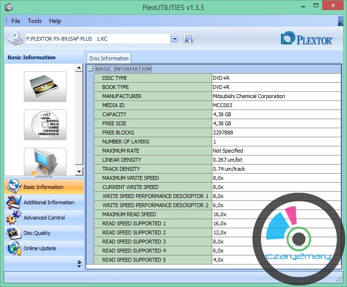Open the Tools menu

tap(34, 21)
